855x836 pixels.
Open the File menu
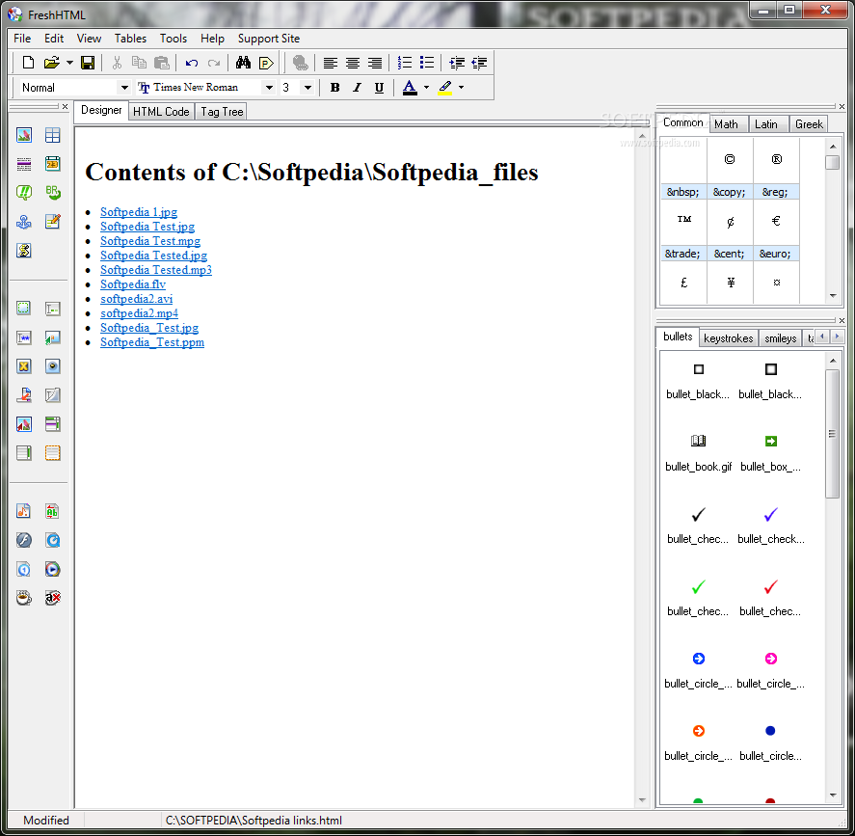(x=22, y=39)
